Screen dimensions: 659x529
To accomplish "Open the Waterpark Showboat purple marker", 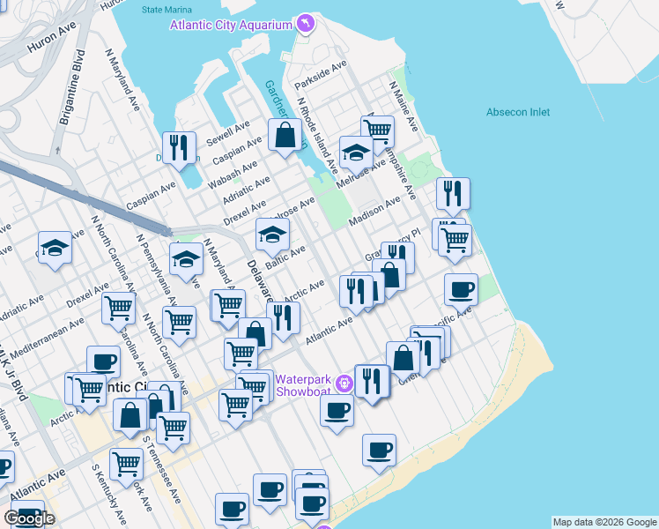I will point(344,383).
